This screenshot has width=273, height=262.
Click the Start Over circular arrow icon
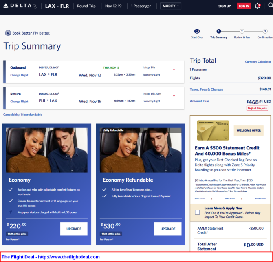click(x=197, y=31)
